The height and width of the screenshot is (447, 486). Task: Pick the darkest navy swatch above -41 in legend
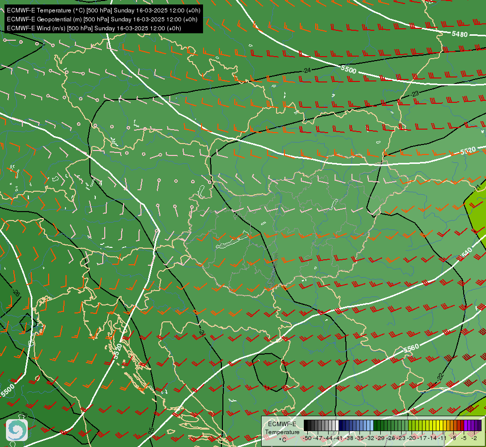(341, 425)
